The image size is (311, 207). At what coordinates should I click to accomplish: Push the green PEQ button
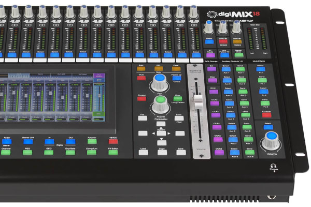[27, 153]
